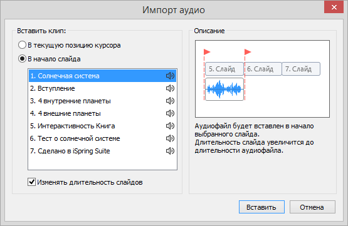
Task: Click speaker icon for Тест о солнечной системе
Action: pyautogui.click(x=170, y=138)
